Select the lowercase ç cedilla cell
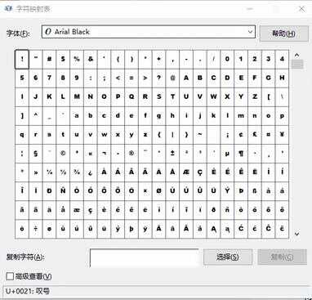This screenshot has height=300, width=312. [x=91, y=210]
